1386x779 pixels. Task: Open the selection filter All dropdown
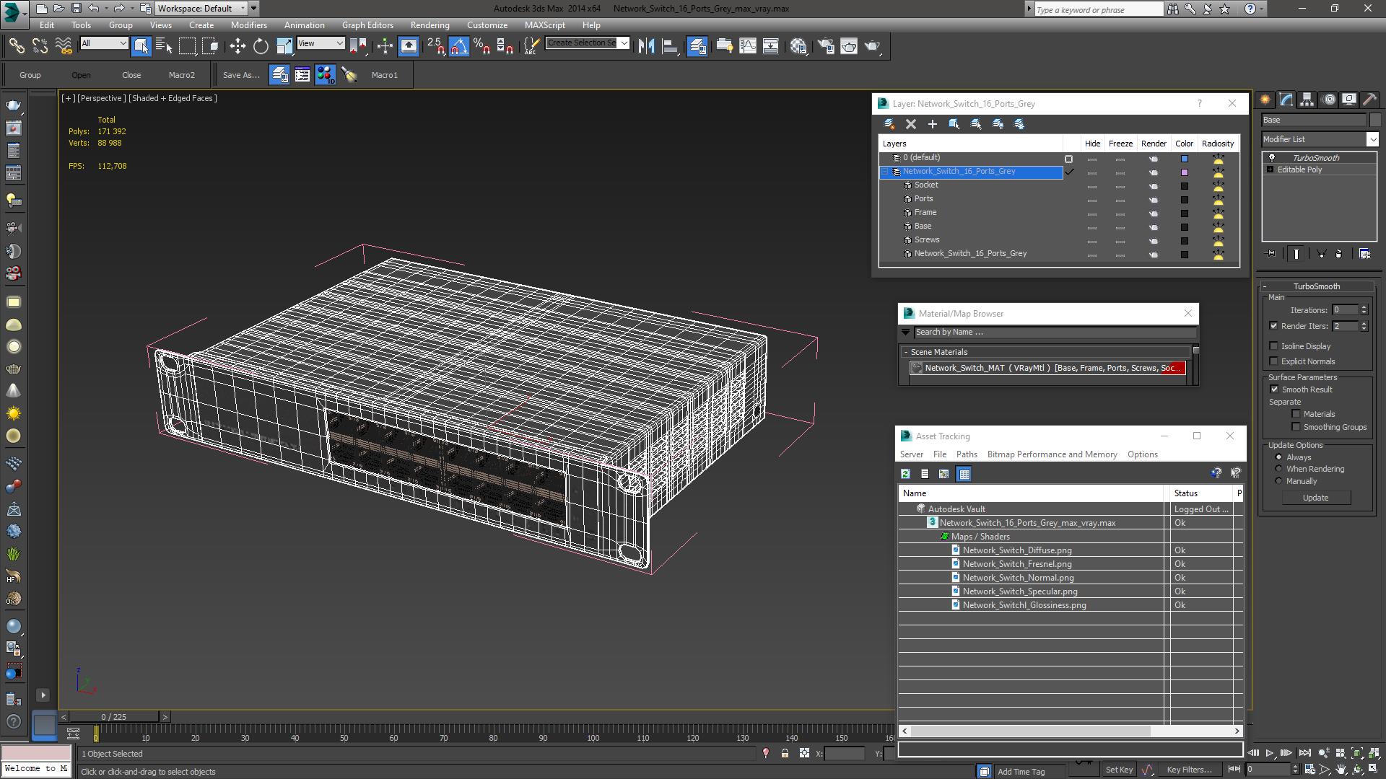click(103, 43)
